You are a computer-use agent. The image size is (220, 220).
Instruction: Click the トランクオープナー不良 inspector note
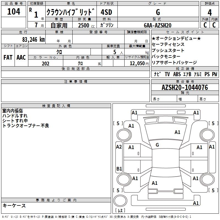[x=26, y=126]
